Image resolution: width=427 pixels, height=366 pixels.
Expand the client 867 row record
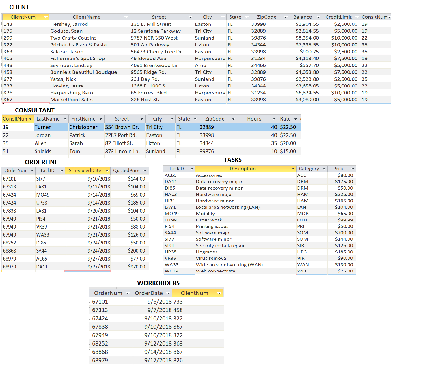coord(2,99)
